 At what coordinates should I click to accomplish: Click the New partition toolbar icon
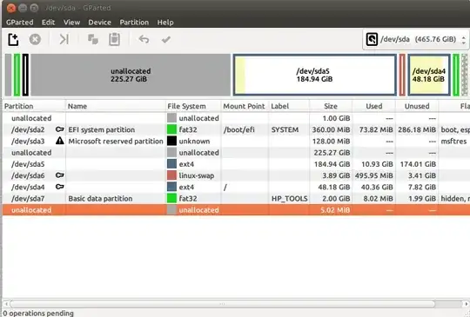coord(13,39)
